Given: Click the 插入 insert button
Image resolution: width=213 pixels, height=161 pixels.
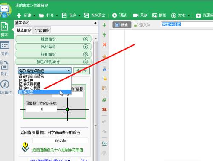Looking at the screenshot, I should coord(81,71).
